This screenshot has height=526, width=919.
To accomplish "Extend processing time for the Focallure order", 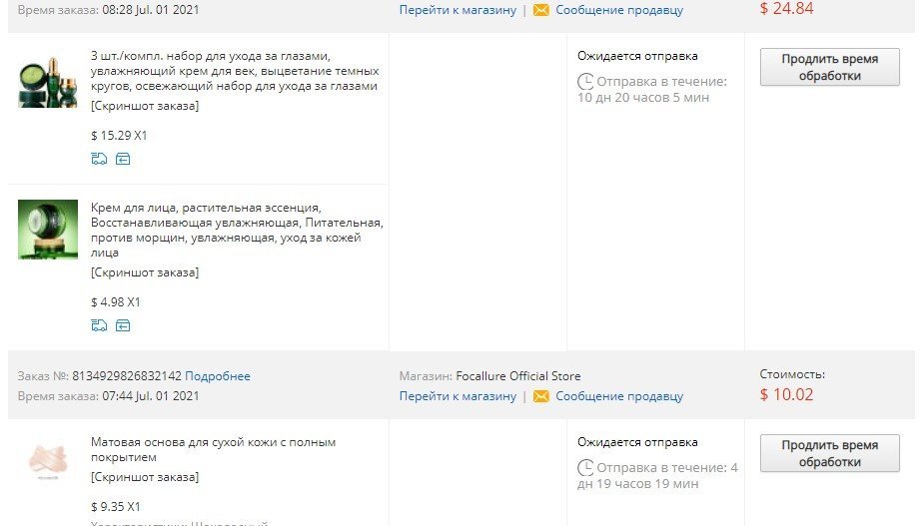I will click(x=829, y=453).
